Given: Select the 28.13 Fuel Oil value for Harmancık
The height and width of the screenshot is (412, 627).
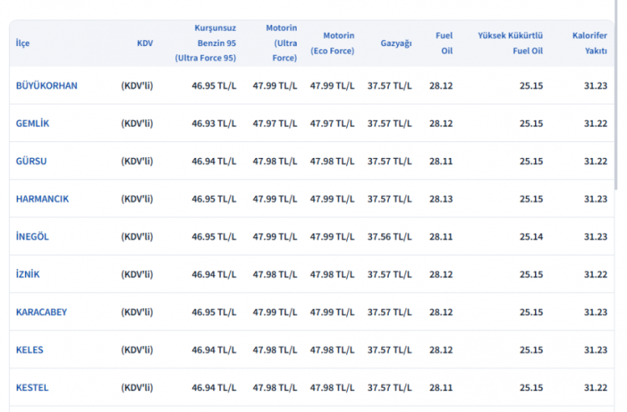Looking at the screenshot, I should [441, 199].
